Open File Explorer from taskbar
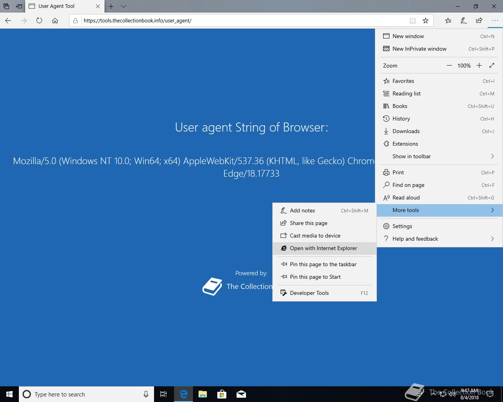This screenshot has width=503, height=402. coord(203,394)
